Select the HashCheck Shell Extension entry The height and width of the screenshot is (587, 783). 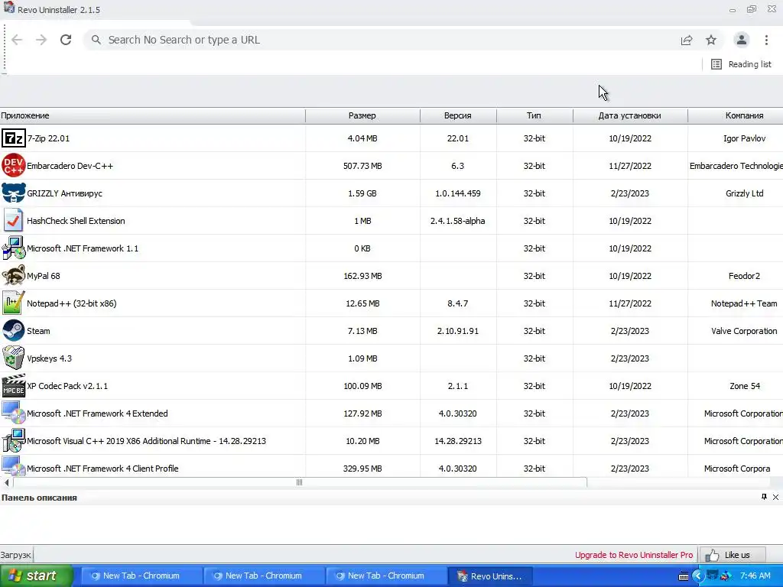(x=76, y=221)
